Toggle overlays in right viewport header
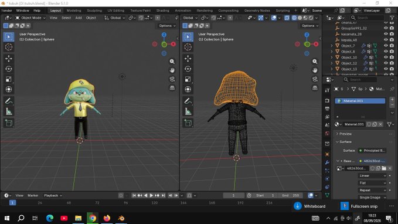 (x=274, y=18)
